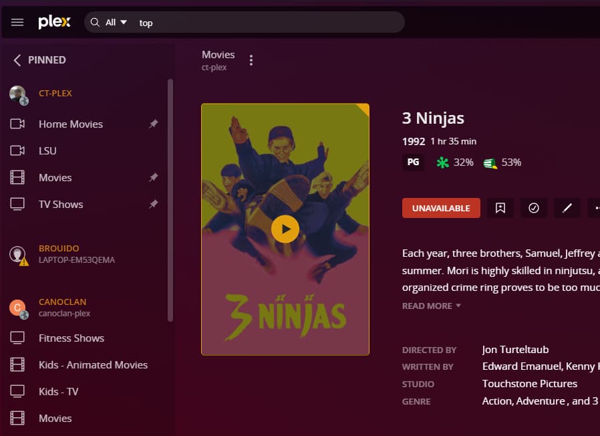The image size is (600, 436).
Task: Open the Kids - Animated Movies library
Action: coord(93,365)
